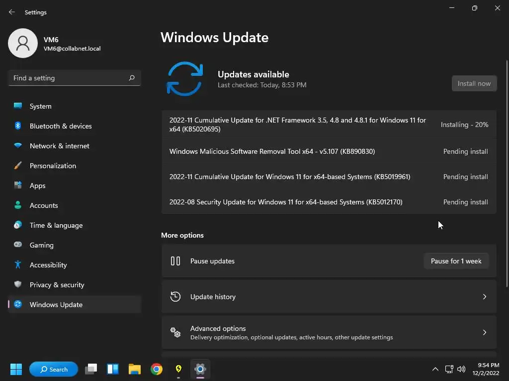Click the volume speaker tray icon
Viewport: 509px width, 381px height.
pos(461,369)
